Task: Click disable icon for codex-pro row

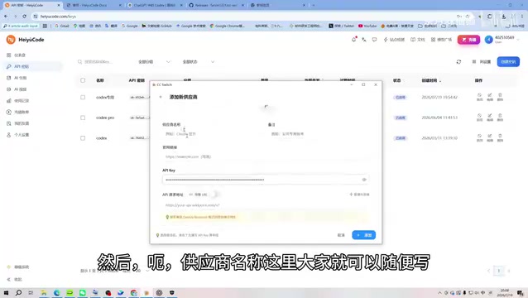Action: click(479, 118)
